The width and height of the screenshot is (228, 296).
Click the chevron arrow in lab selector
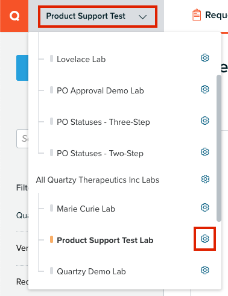142,17
